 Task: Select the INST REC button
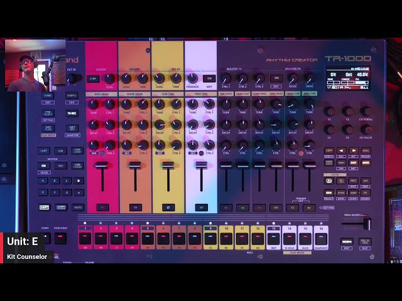click(x=72, y=128)
